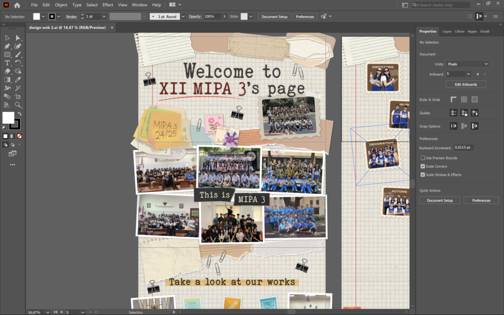This screenshot has height=315, width=504.
Task: Toggle the transparency grid icon
Action: coord(474,99)
